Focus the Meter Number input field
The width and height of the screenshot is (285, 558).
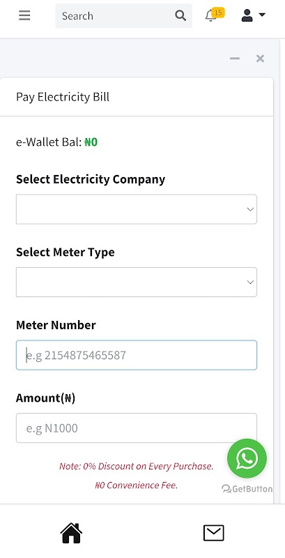(137, 355)
